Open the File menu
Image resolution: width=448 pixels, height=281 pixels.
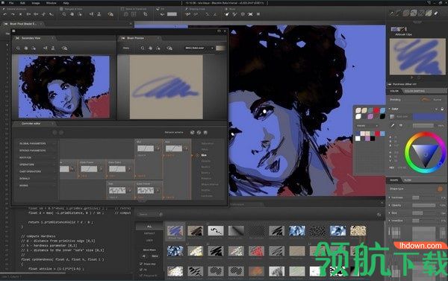tap(11, 3)
